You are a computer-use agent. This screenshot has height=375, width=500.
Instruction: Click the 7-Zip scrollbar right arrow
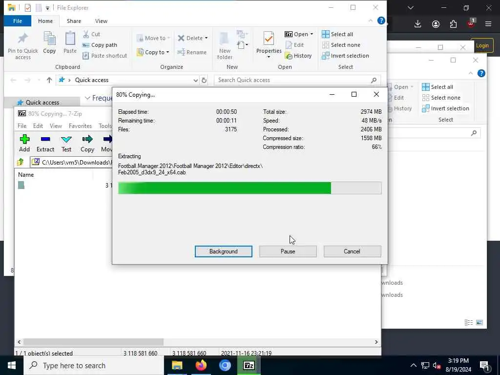pyautogui.click(x=376, y=342)
